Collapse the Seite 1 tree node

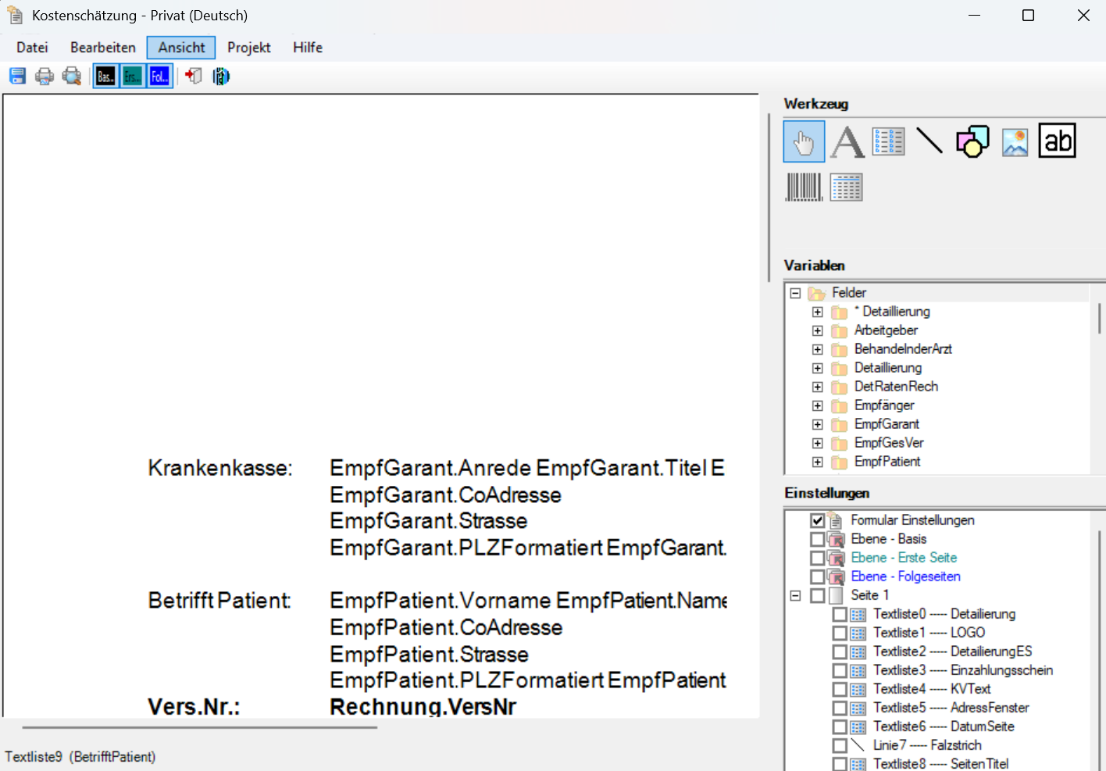(x=795, y=595)
